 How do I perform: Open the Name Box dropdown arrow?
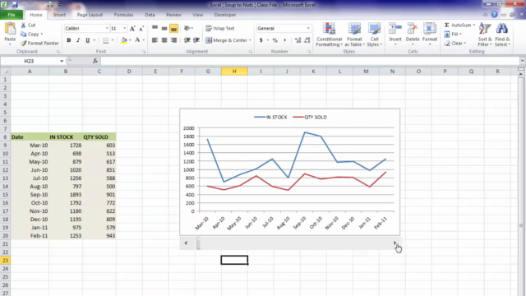coord(62,61)
